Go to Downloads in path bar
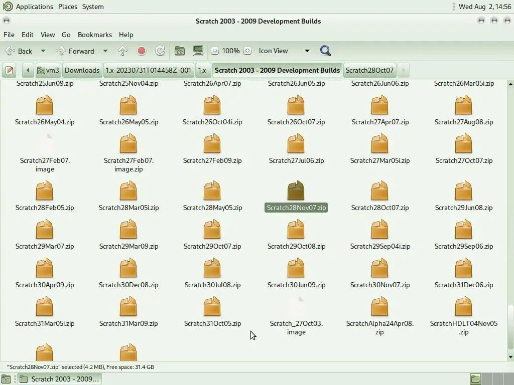This screenshot has width=514, height=385. (82, 70)
